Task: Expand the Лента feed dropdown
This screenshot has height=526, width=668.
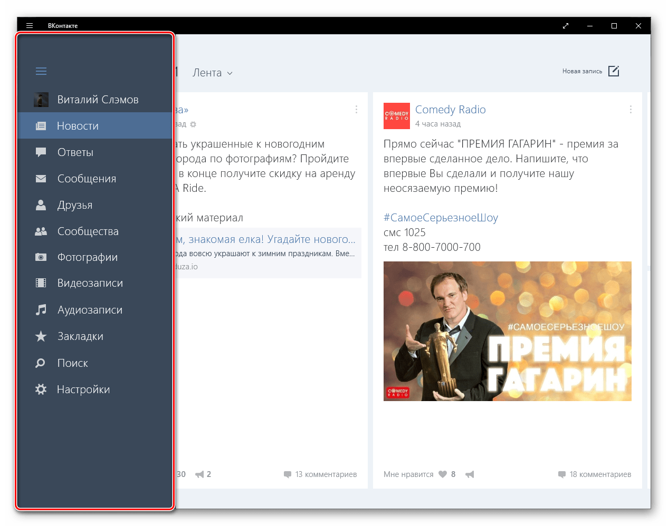Action: click(213, 73)
